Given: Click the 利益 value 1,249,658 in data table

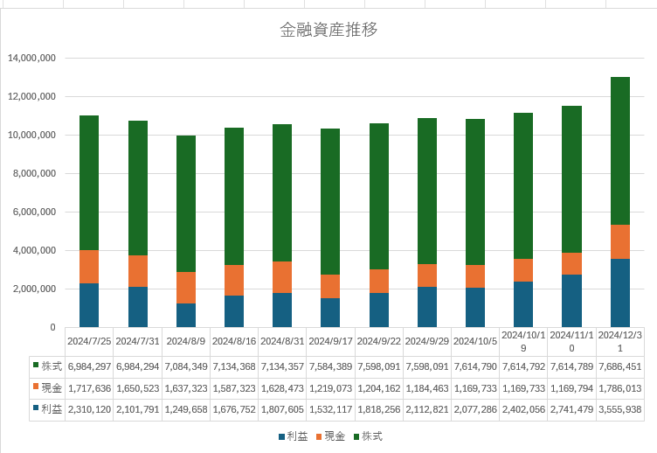Looking at the screenshot, I should 186,409.
